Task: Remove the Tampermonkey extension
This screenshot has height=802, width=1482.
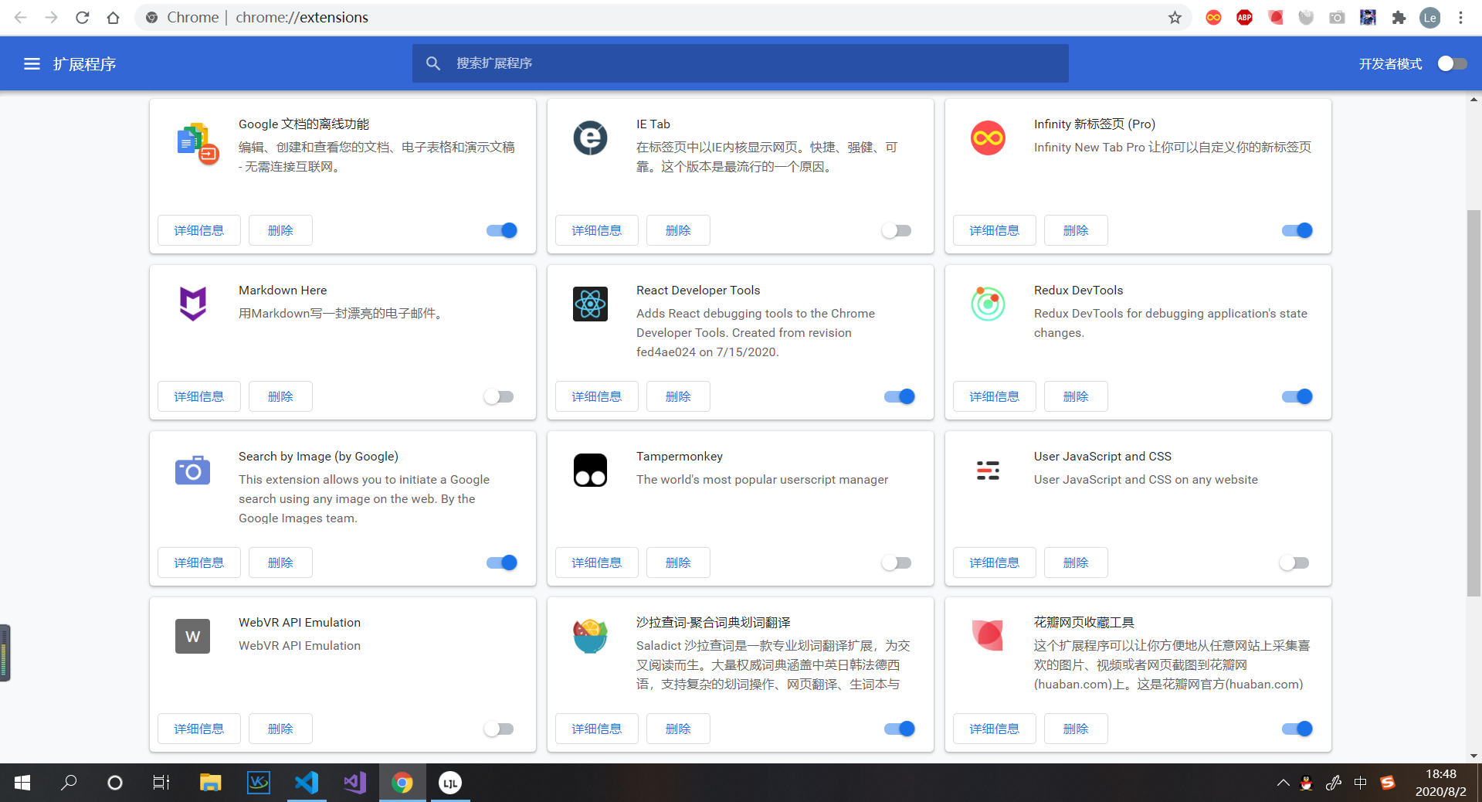Action: tap(678, 562)
